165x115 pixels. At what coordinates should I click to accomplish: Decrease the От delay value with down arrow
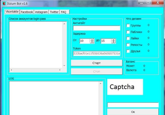coord(92,42)
